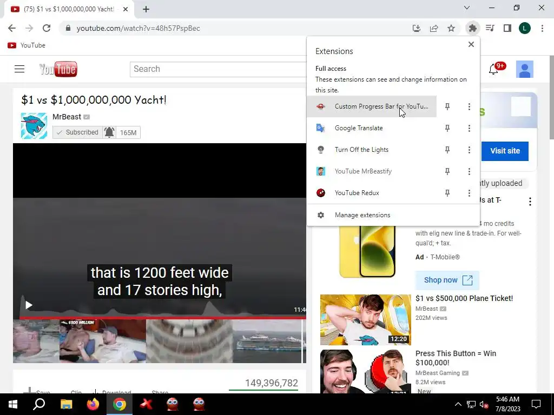This screenshot has width=554, height=415.
Task: Click the MrBeast channel name
Action: point(67,117)
